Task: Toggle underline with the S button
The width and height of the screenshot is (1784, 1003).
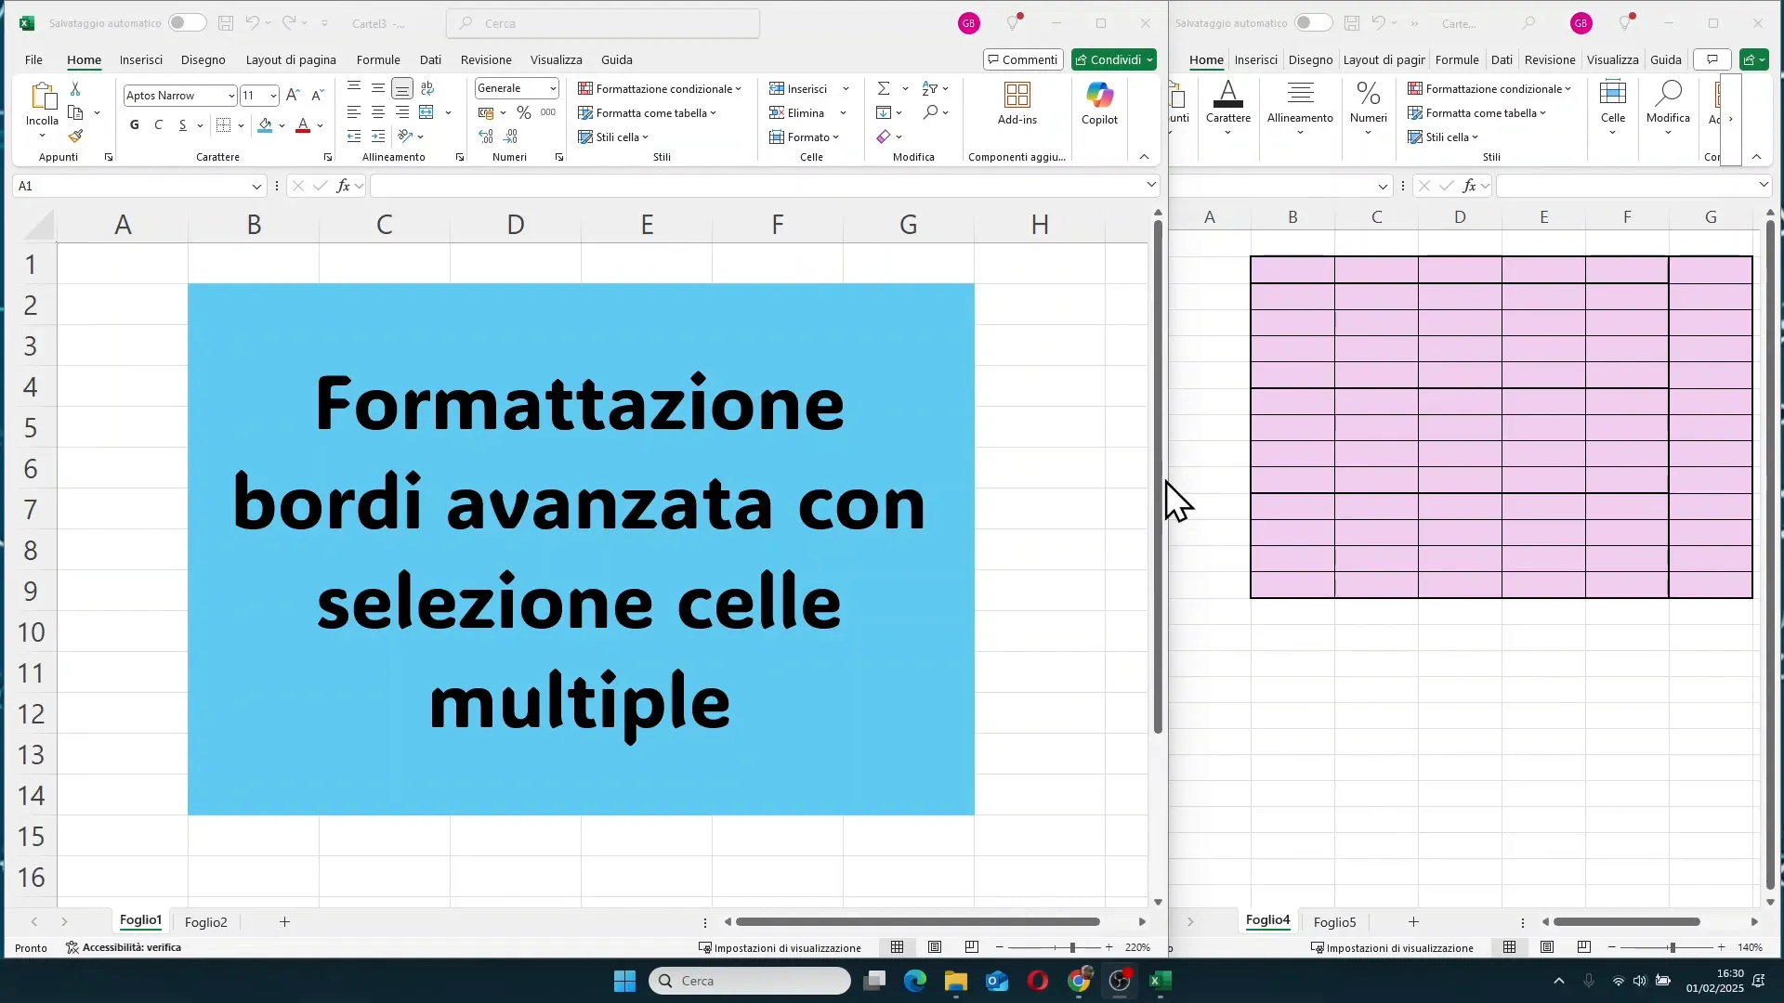Action: pos(183,125)
